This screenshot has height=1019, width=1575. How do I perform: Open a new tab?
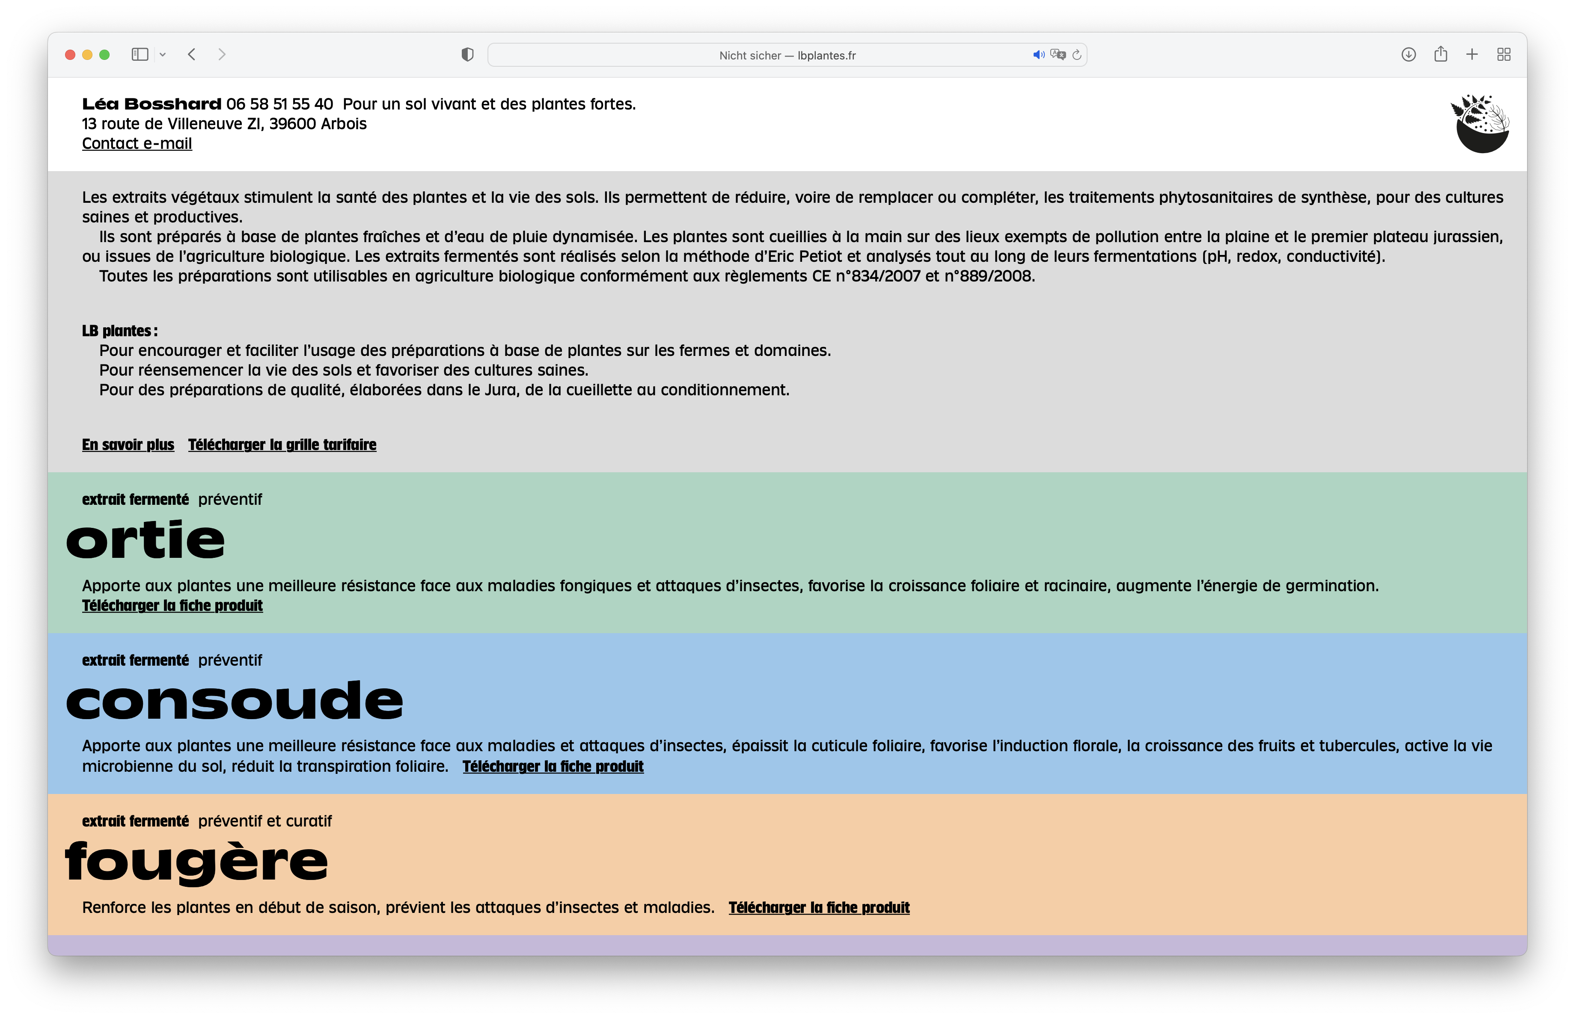[1472, 55]
